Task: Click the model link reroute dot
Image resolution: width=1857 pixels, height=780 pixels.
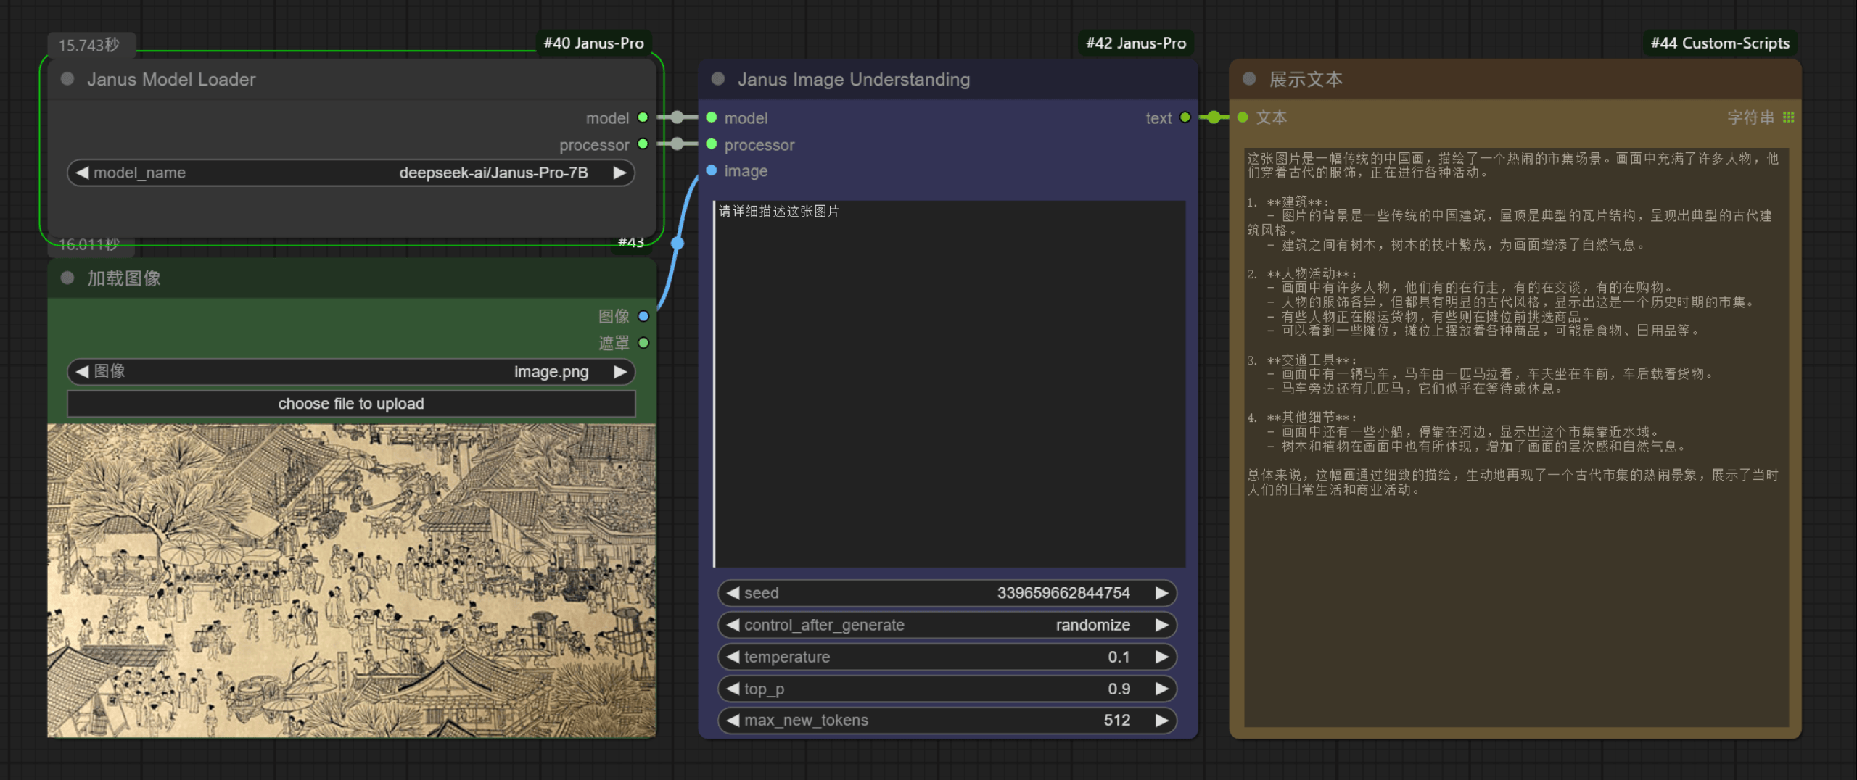Action: (677, 117)
